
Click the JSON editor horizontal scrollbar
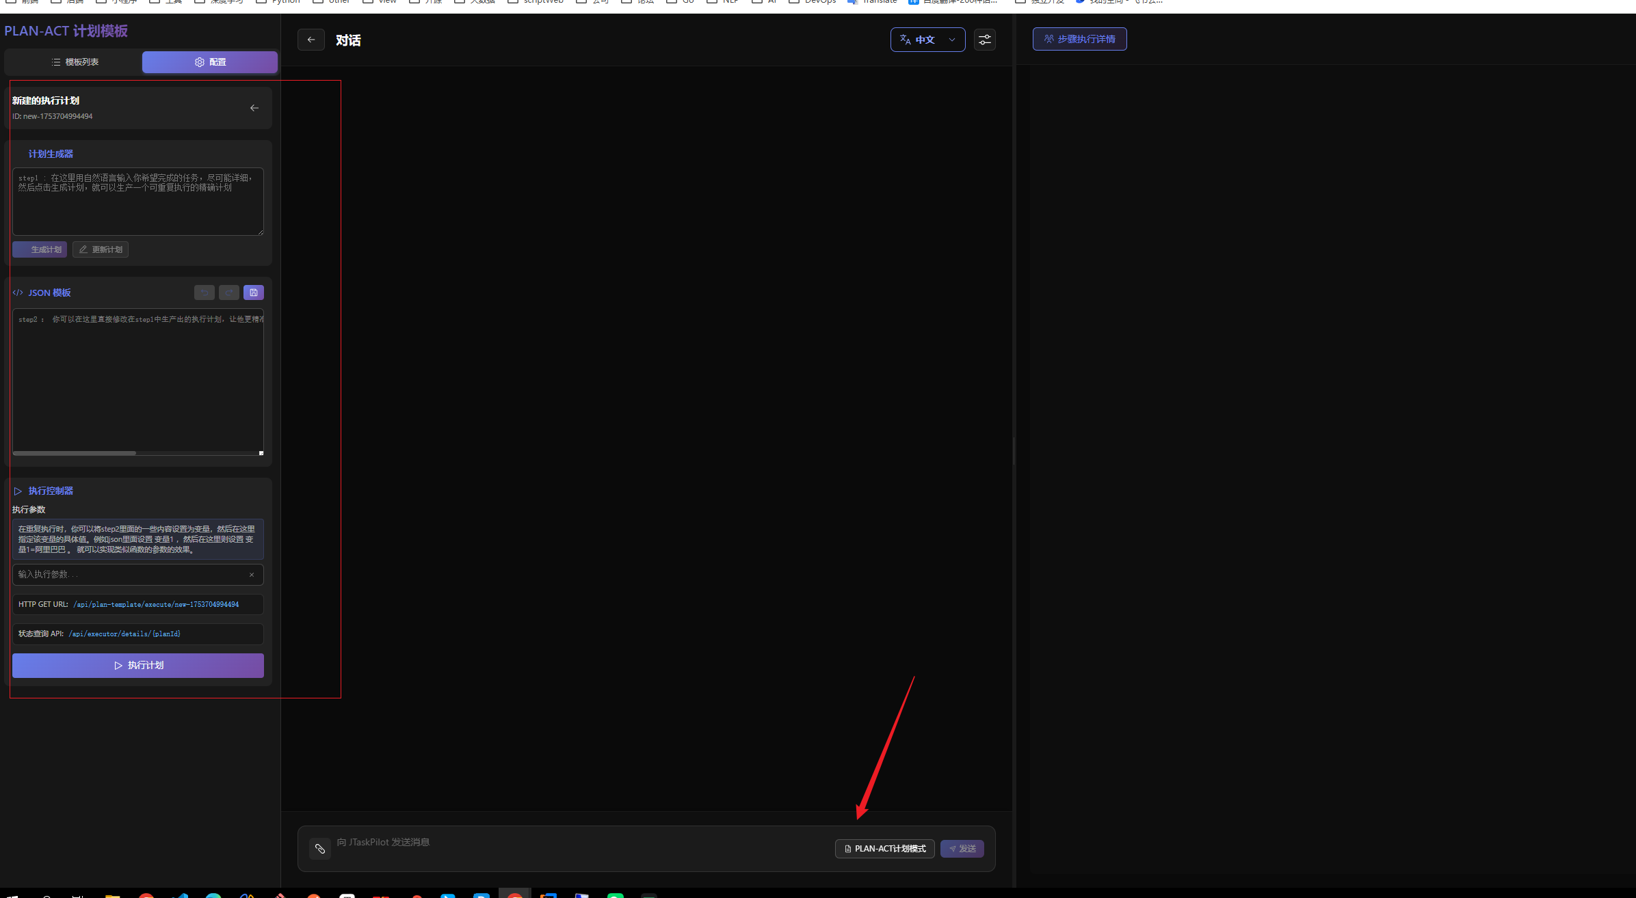[74, 453]
